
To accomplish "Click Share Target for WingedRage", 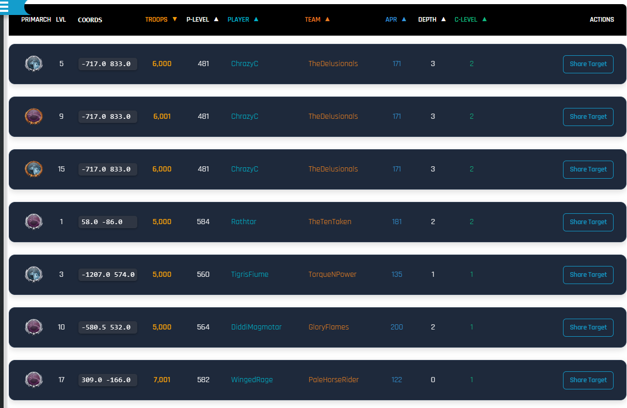I will [x=588, y=380].
